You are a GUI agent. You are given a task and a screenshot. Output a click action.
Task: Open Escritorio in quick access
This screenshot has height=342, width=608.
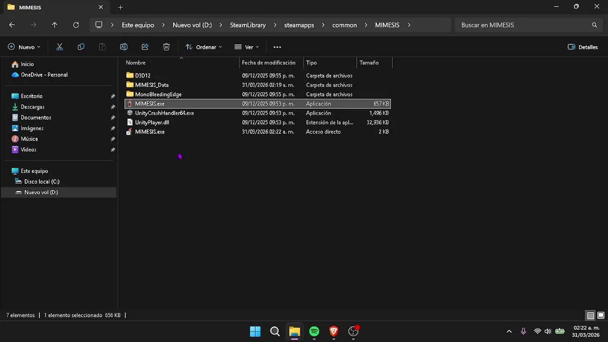coord(31,96)
